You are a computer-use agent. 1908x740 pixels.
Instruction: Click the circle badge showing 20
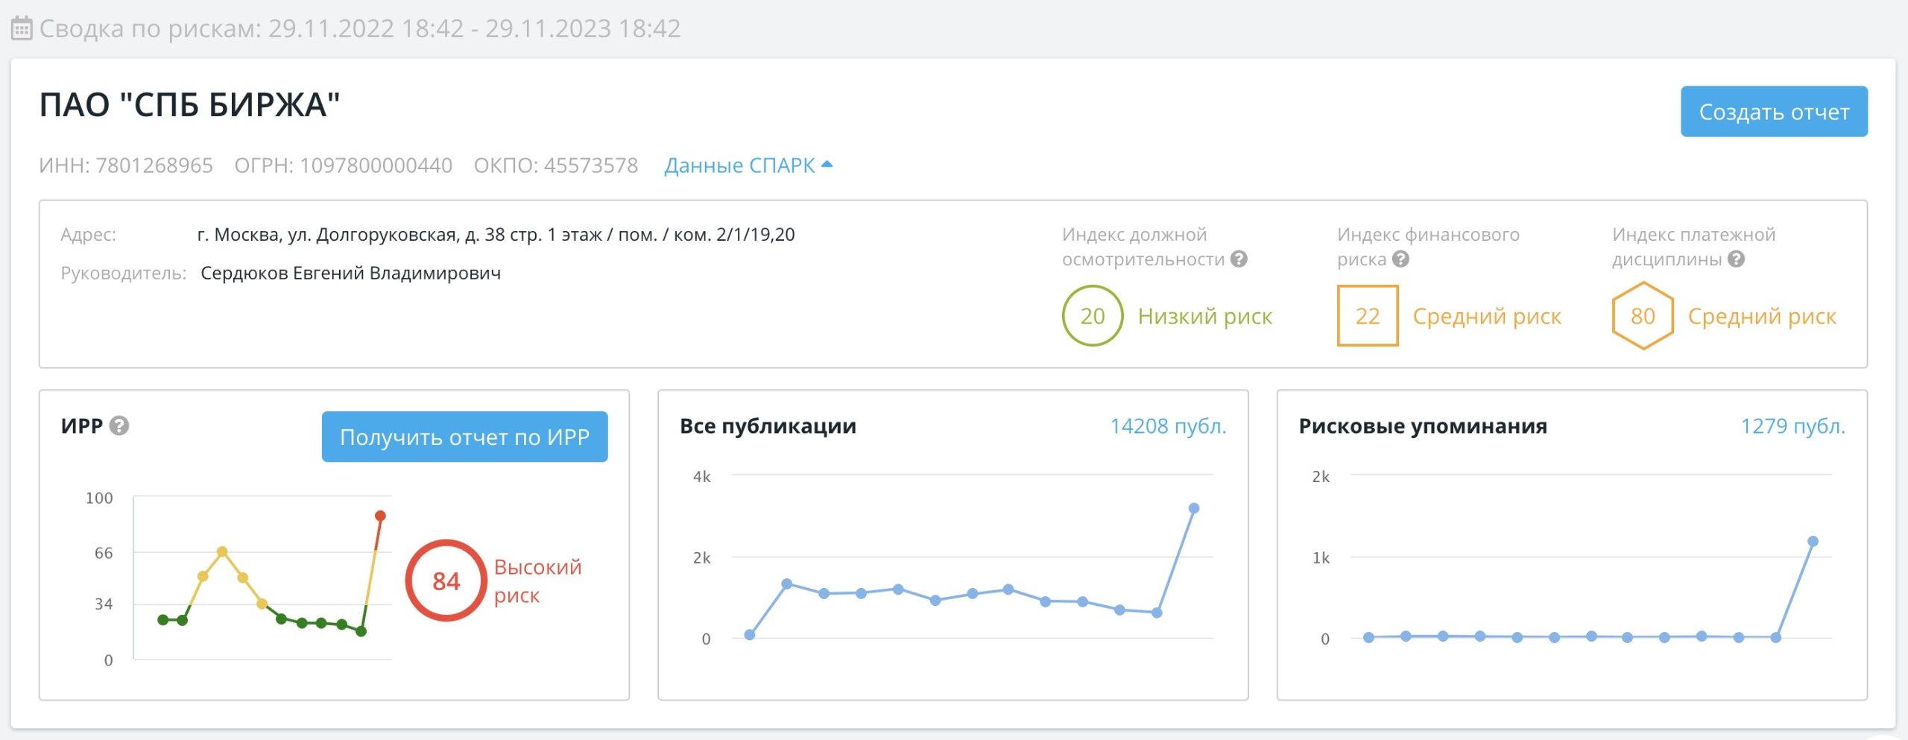coord(1093,315)
